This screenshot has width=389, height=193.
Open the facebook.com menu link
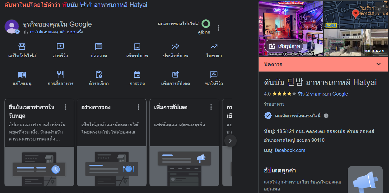click(290, 150)
